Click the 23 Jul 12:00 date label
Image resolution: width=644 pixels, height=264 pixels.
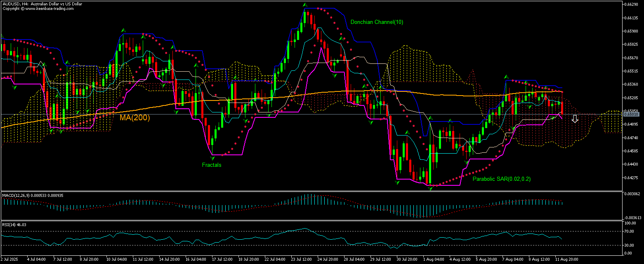[x=301, y=260]
